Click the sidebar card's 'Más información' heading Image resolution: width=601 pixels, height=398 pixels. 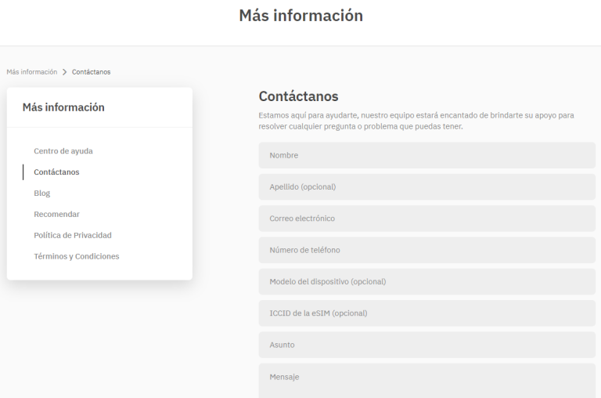coord(63,107)
